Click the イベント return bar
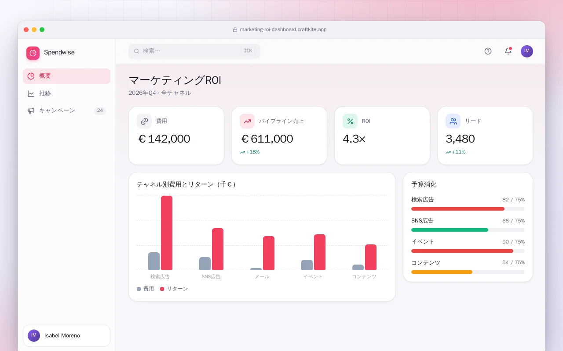This screenshot has height=351, width=563. [x=320, y=252]
